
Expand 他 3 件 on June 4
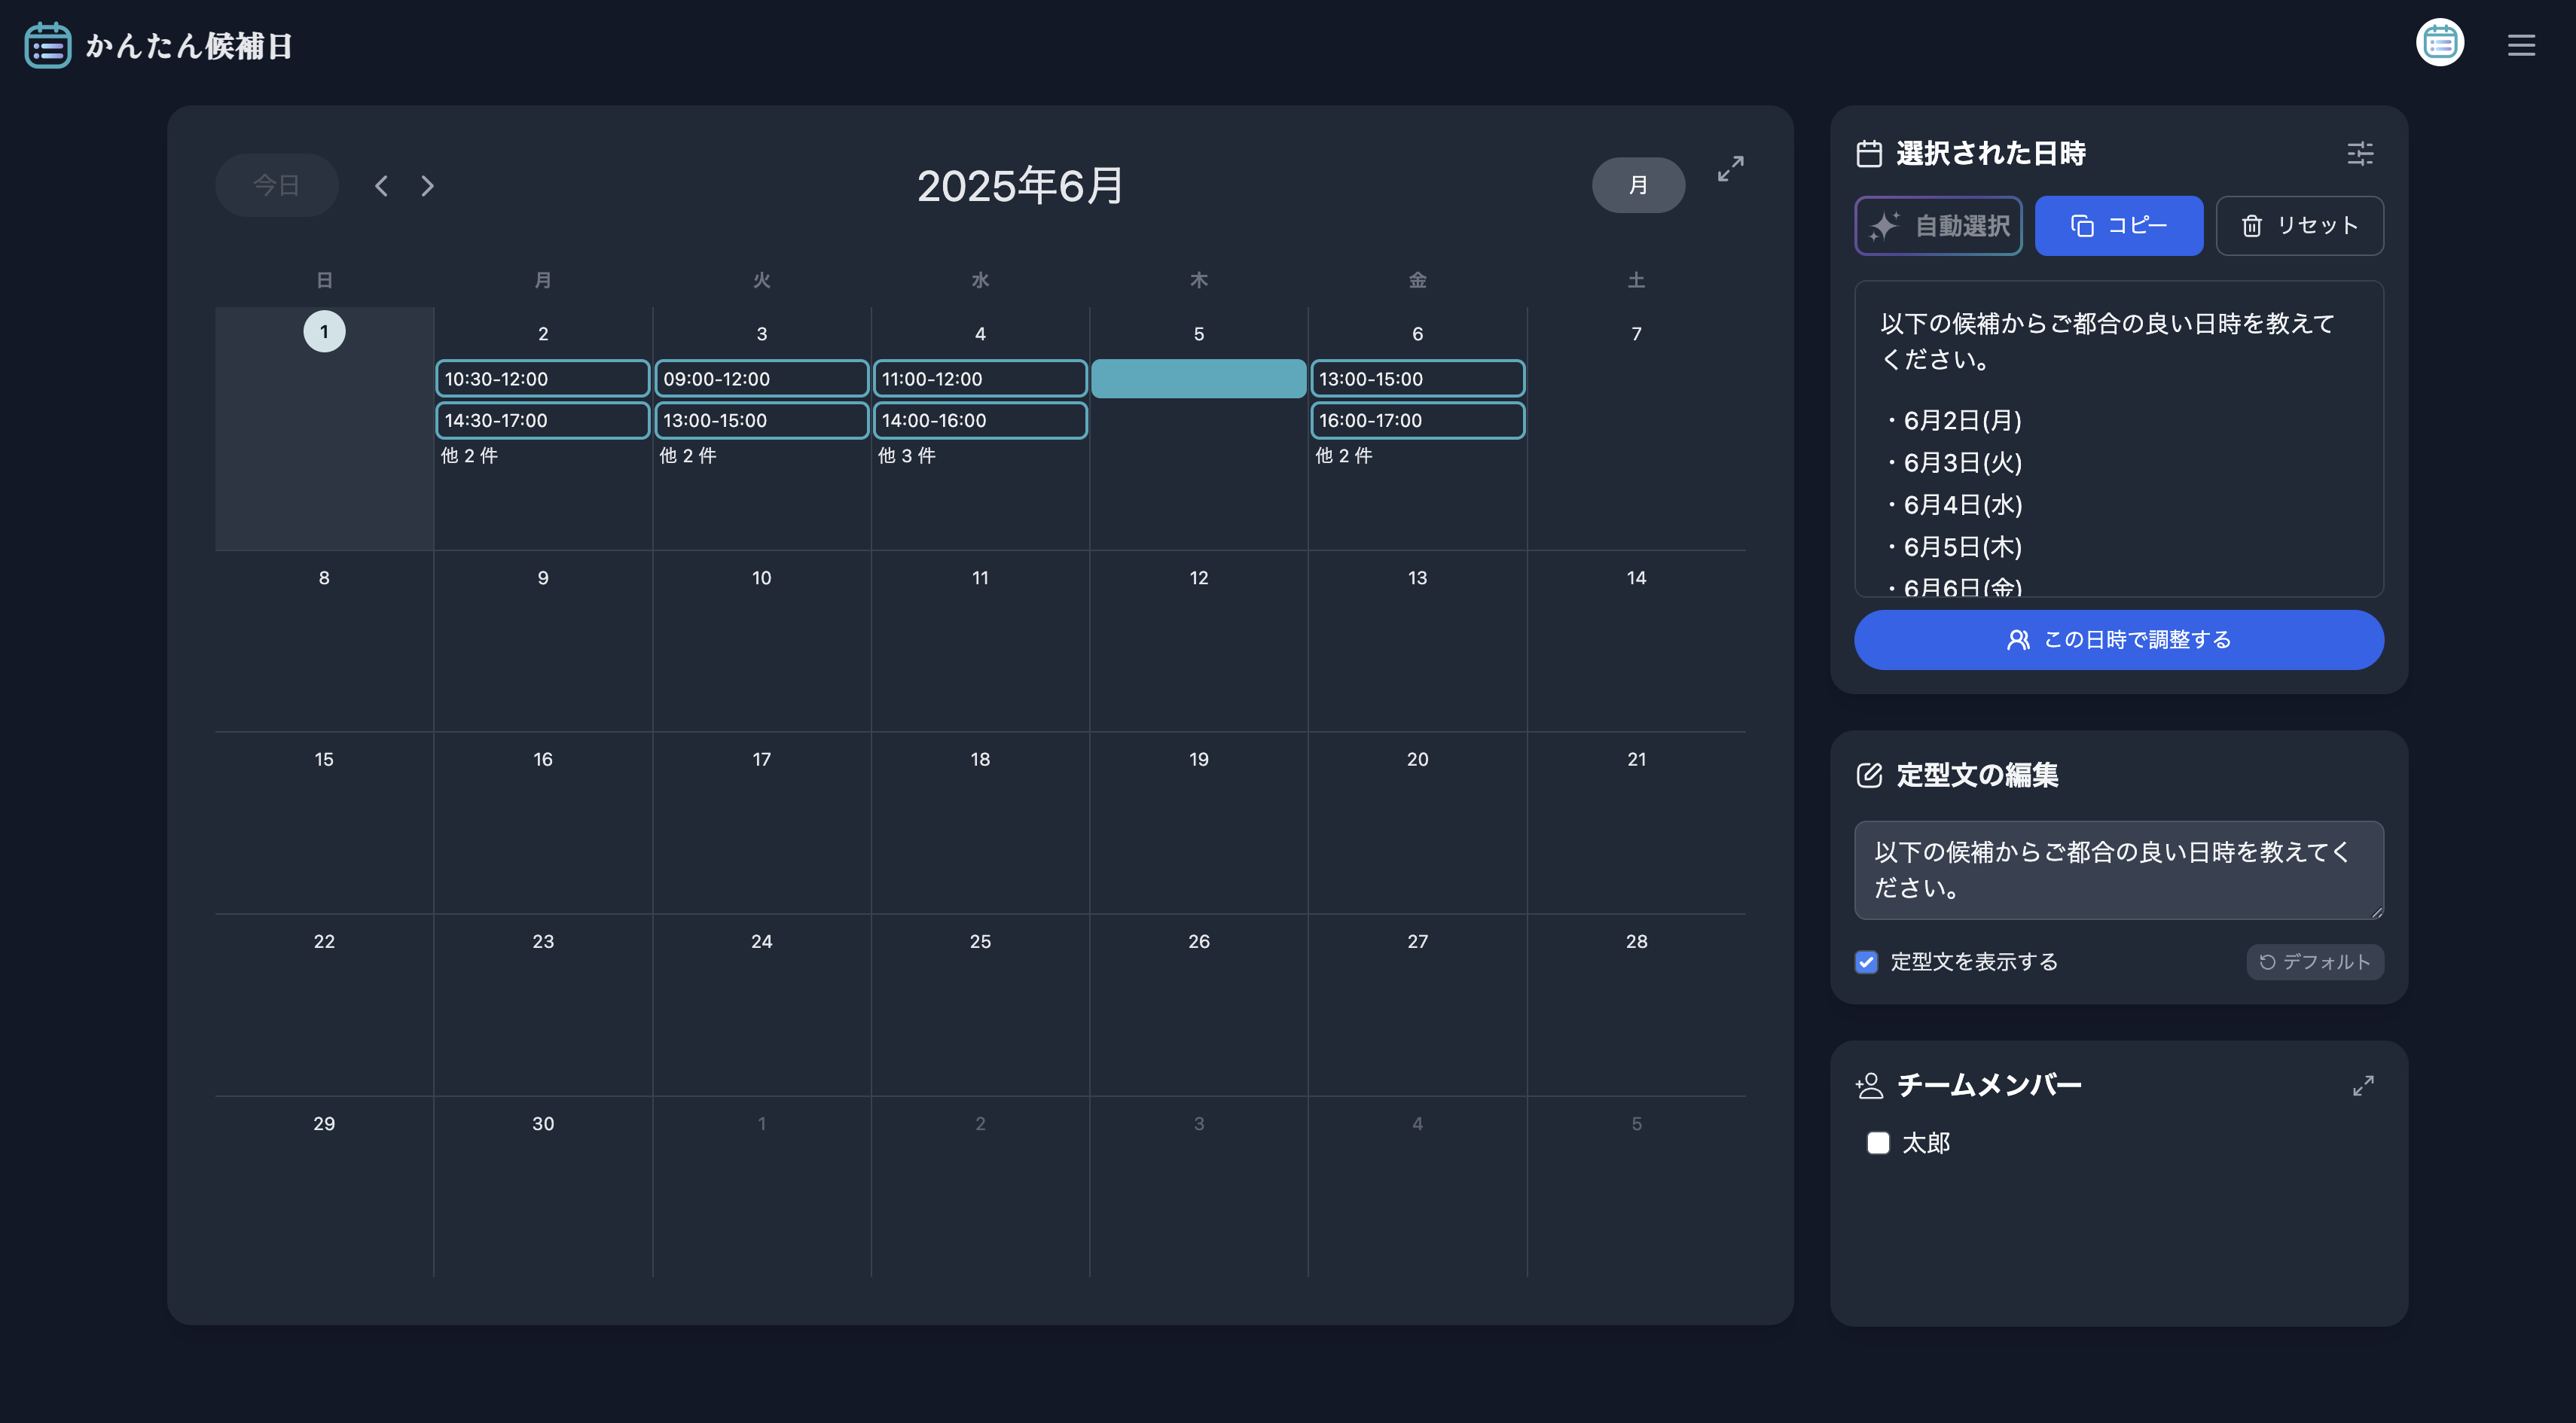pos(906,456)
